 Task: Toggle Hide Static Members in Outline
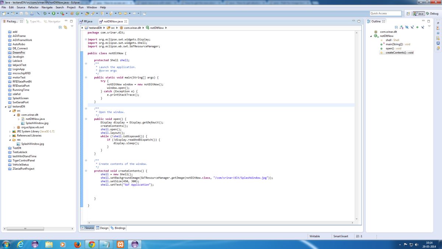(x=412, y=27)
